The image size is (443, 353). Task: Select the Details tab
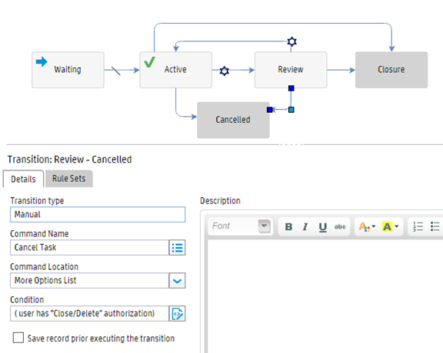23,179
